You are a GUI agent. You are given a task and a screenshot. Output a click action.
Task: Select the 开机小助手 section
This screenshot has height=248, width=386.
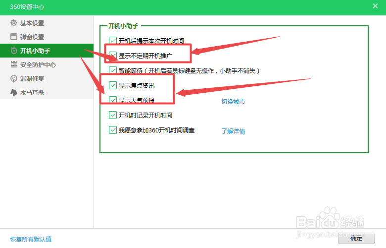[47, 51]
